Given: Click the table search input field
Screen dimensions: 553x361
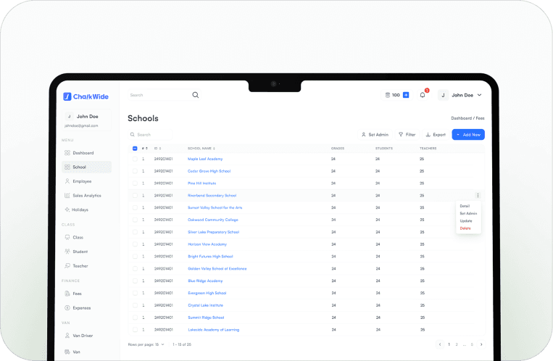Looking at the screenshot, I should (152, 135).
